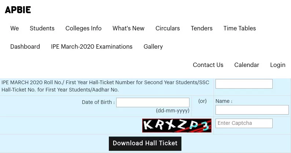Navigate to the Dashboard

tap(25, 46)
